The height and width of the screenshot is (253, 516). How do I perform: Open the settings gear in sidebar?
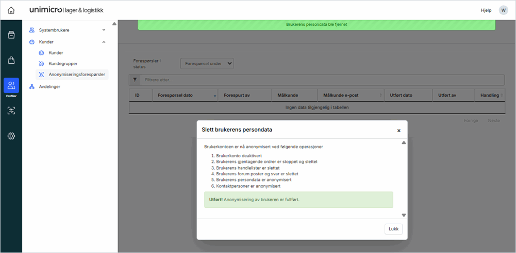click(x=11, y=136)
